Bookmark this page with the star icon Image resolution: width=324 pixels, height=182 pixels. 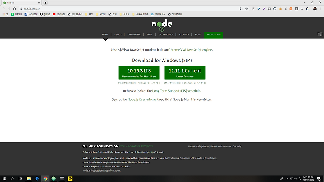(247, 9)
